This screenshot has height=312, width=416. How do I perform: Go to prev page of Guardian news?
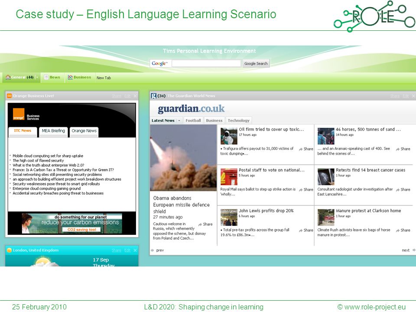[x=157, y=250]
